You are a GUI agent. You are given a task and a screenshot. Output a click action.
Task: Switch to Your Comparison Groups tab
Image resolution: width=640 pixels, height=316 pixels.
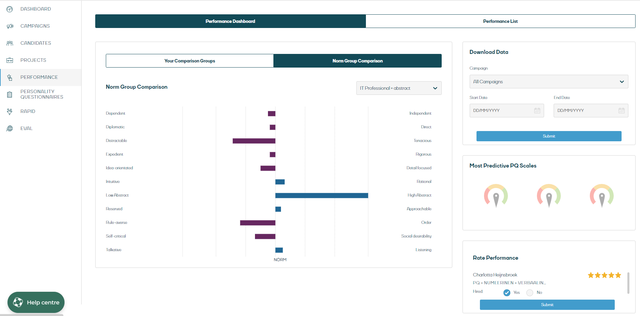tap(189, 61)
